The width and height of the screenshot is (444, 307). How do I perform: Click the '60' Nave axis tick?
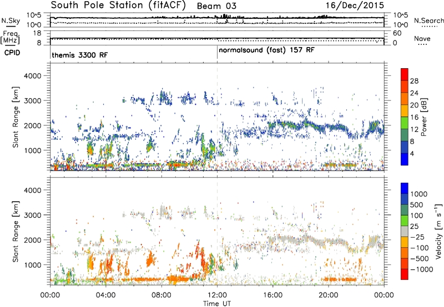pos(397,33)
